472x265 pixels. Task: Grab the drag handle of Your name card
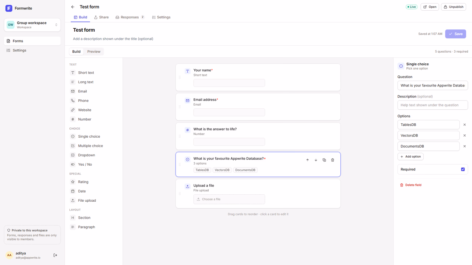coord(180,77)
